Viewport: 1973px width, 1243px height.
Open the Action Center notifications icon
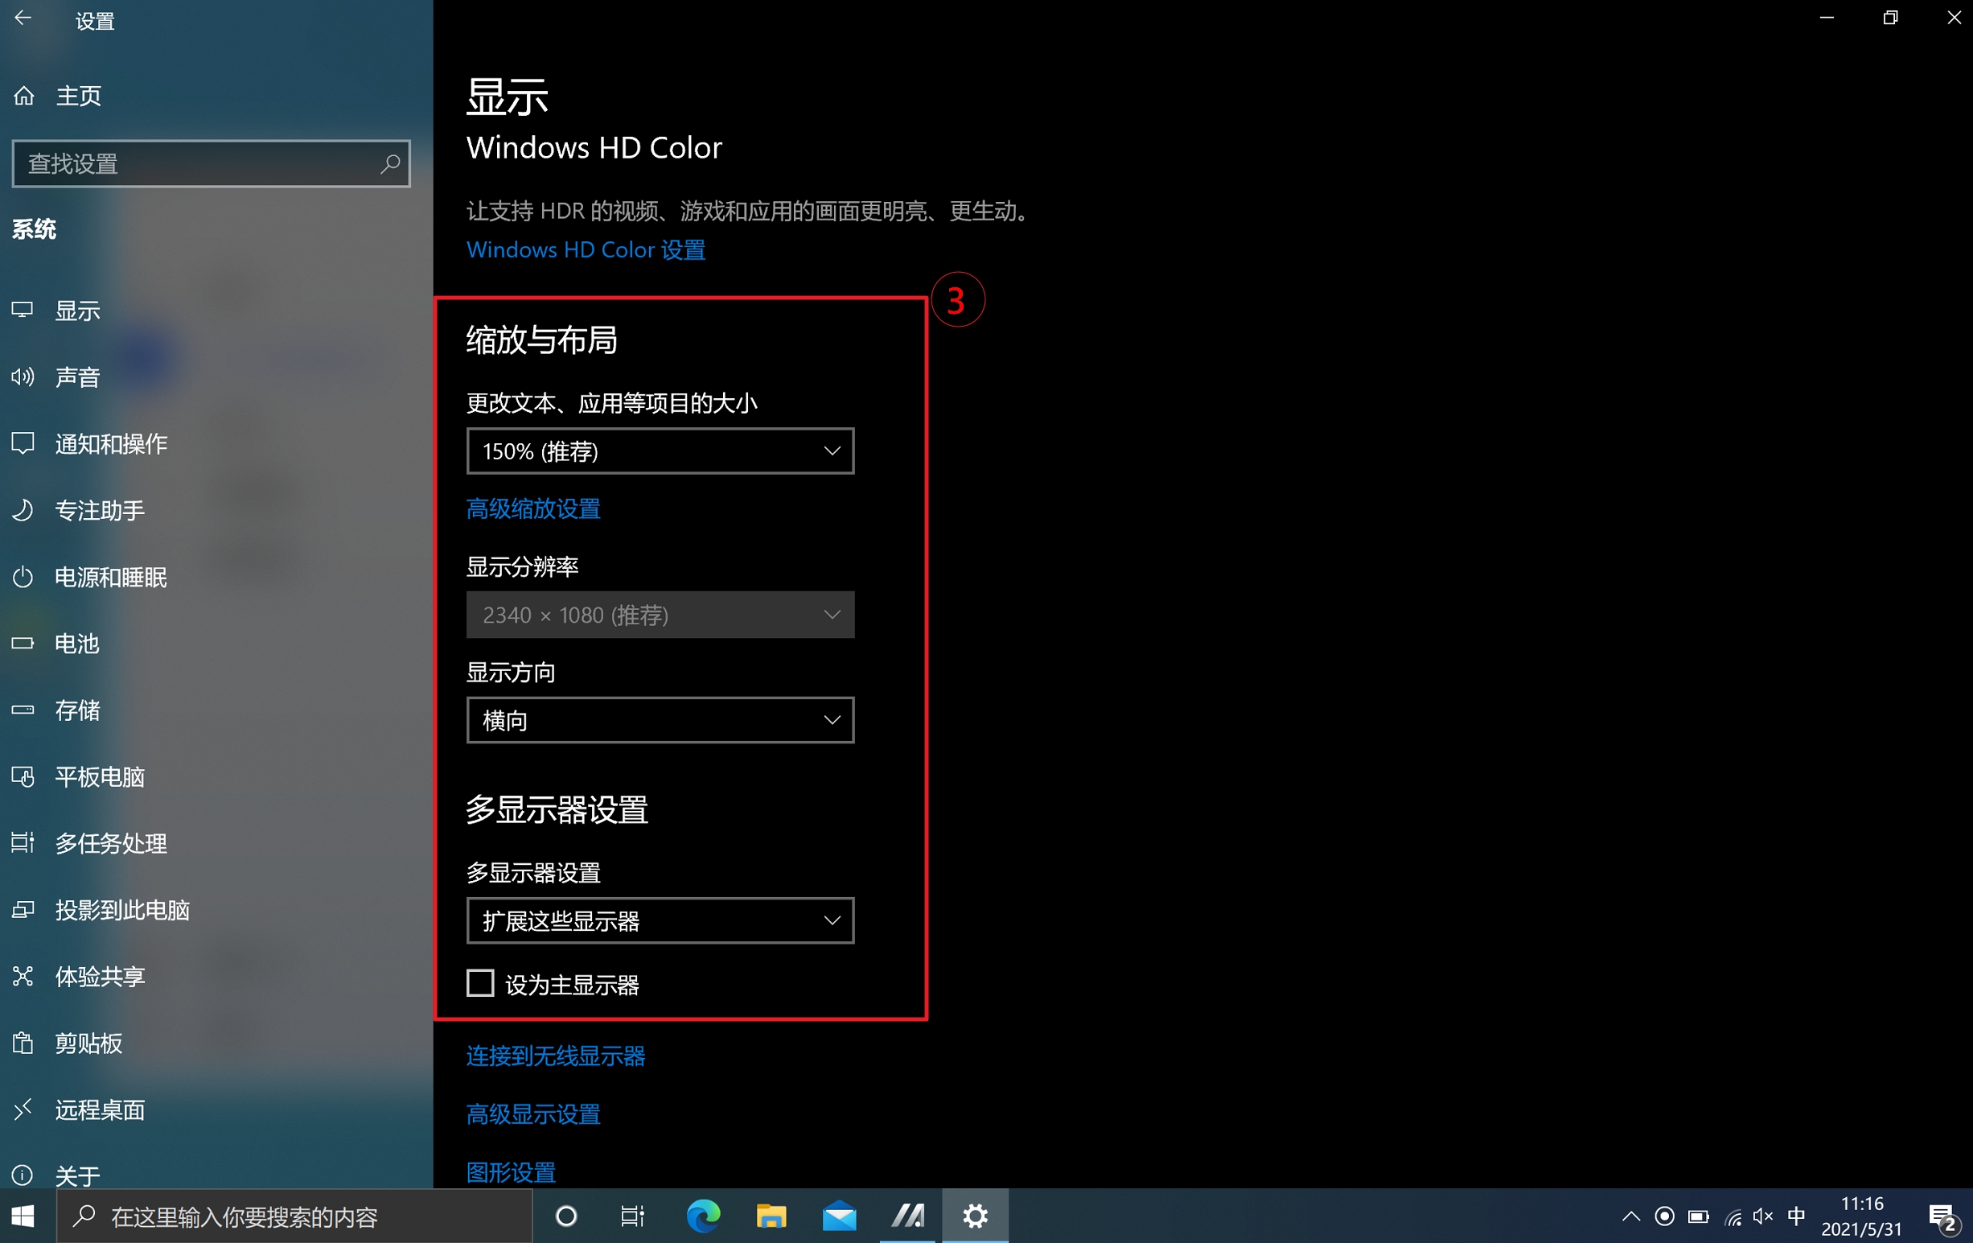click(x=1942, y=1217)
